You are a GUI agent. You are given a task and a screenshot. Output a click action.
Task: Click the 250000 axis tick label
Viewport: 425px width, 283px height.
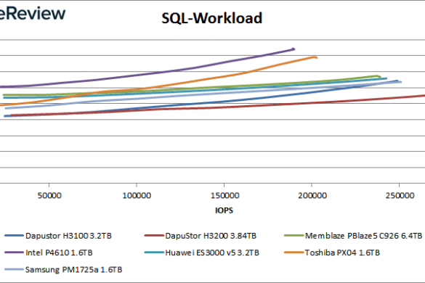point(400,195)
